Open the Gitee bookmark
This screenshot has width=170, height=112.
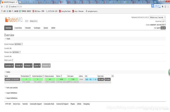pos(38,11)
